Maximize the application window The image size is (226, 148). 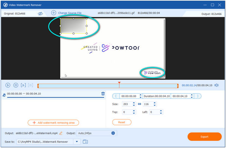212,5
